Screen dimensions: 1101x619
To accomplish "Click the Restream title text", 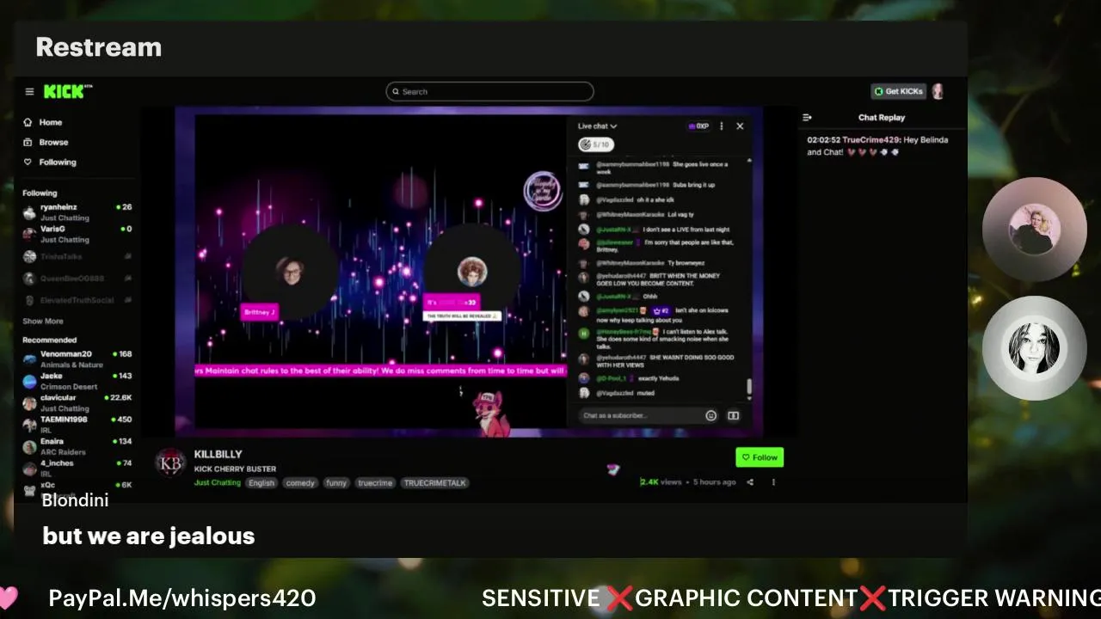I will tap(99, 47).
